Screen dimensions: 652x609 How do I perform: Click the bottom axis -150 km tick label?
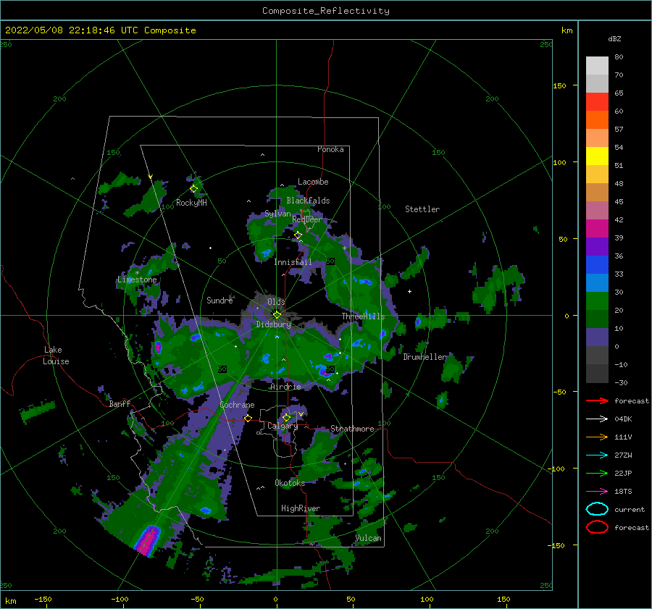(43, 599)
